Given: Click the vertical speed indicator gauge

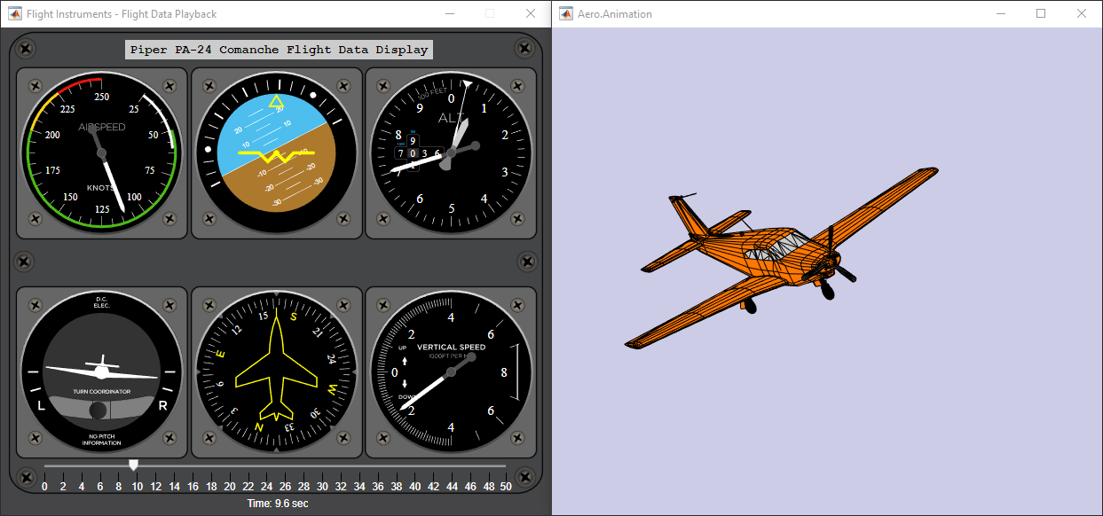Looking at the screenshot, I should coord(451,371).
